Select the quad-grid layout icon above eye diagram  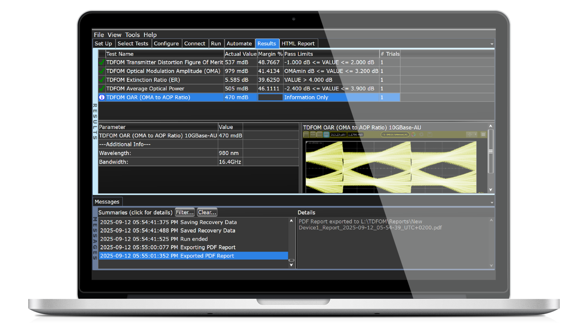313,135
